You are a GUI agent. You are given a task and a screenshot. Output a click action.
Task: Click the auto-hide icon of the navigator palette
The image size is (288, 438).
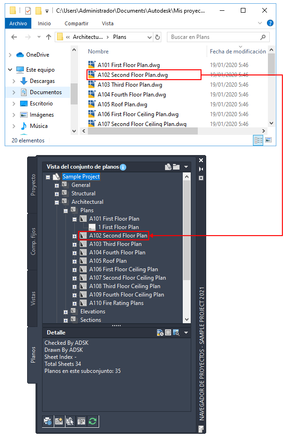point(201,169)
